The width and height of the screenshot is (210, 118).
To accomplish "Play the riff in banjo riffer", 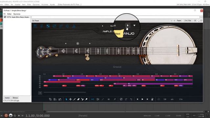I will click(x=142, y=99).
